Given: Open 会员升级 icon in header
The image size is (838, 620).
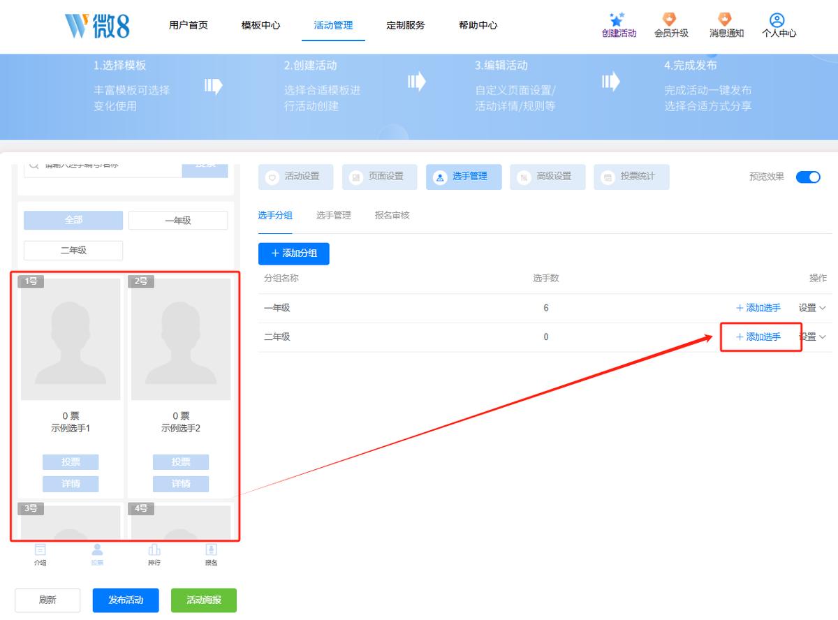Looking at the screenshot, I should point(670,19).
